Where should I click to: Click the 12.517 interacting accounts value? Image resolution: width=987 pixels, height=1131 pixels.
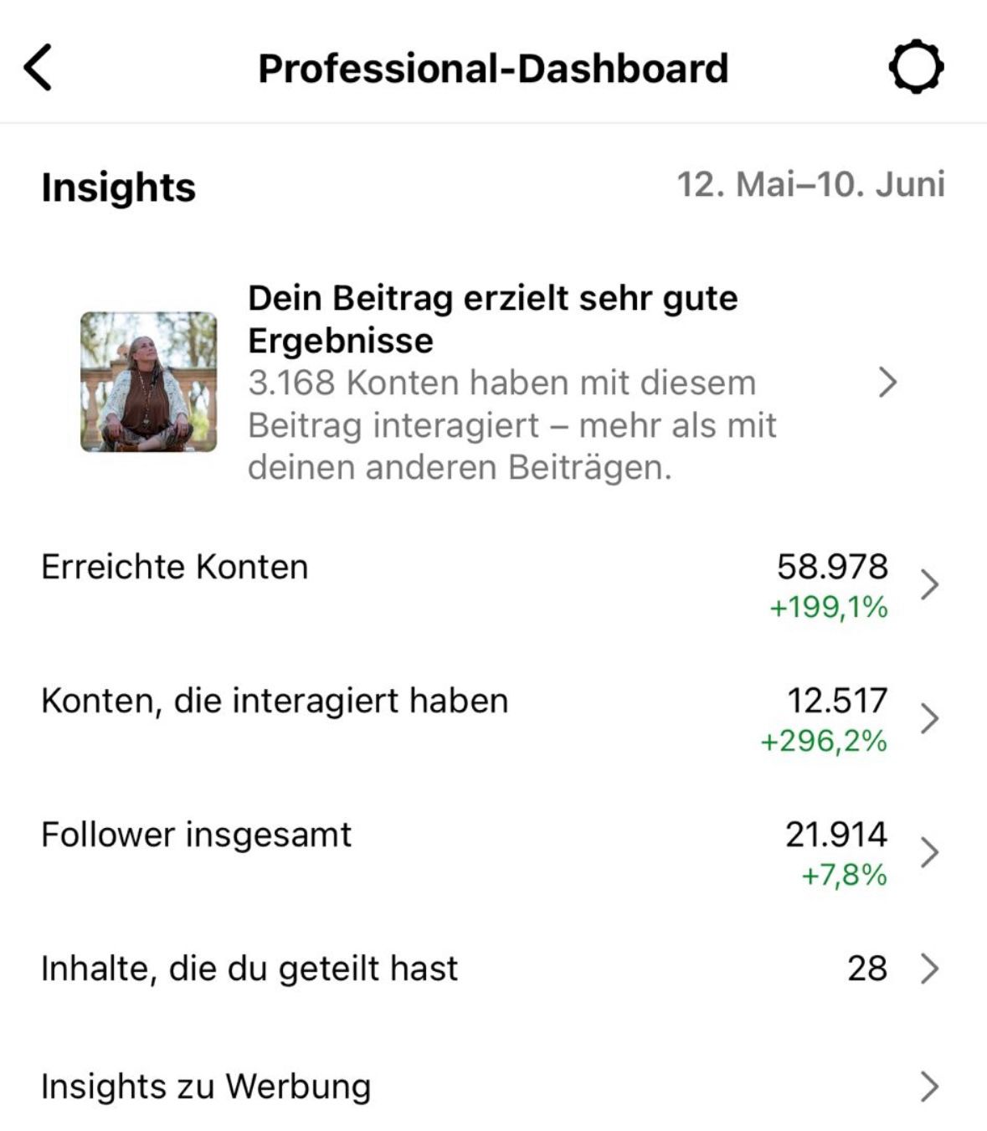tap(836, 701)
